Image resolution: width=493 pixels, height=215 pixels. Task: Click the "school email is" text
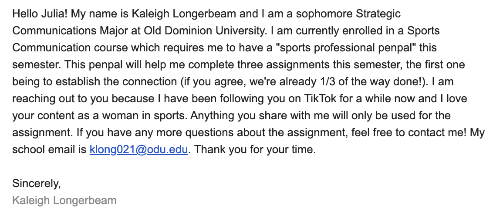[x=49, y=150]
